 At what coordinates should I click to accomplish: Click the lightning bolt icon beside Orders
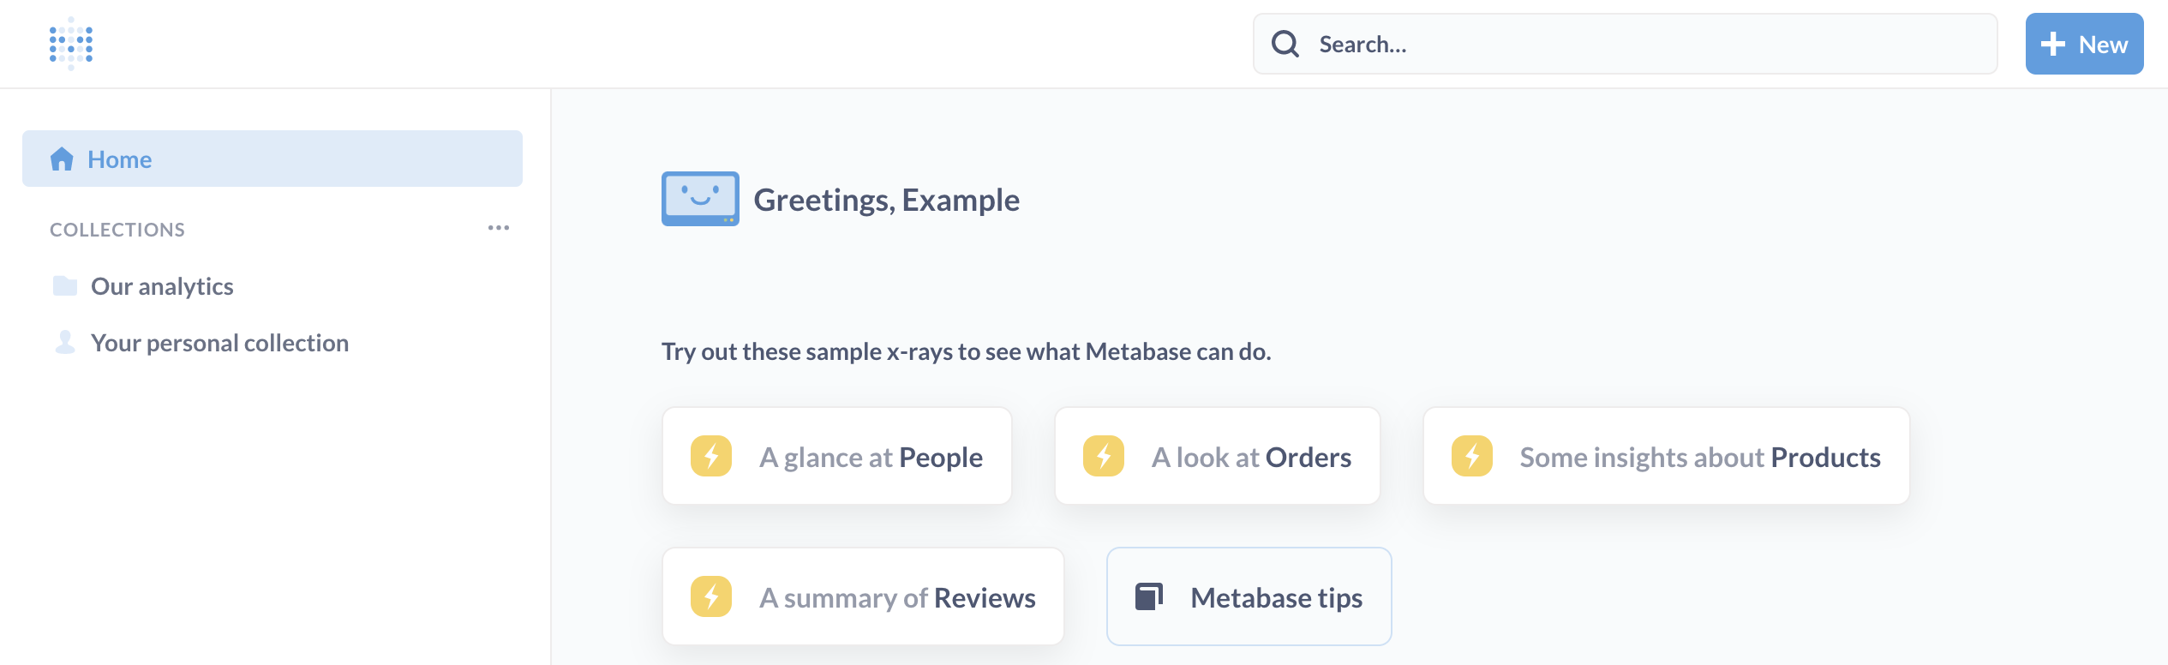[x=1104, y=456]
